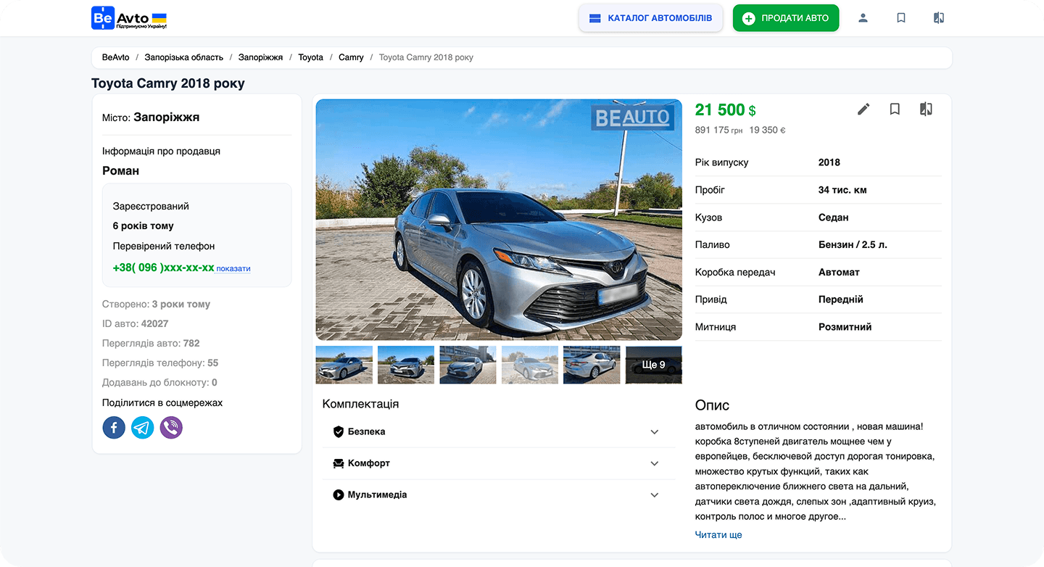Click the gearbox value Автомат
1044x567 pixels.
(839, 273)
